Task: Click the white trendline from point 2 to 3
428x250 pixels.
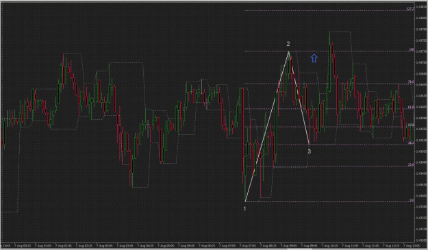Action: coord(299,98)
